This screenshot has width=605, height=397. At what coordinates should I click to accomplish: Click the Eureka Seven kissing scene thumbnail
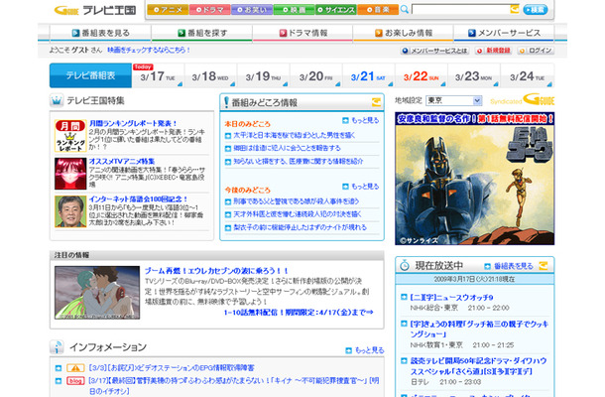click(x=97, y=293)
